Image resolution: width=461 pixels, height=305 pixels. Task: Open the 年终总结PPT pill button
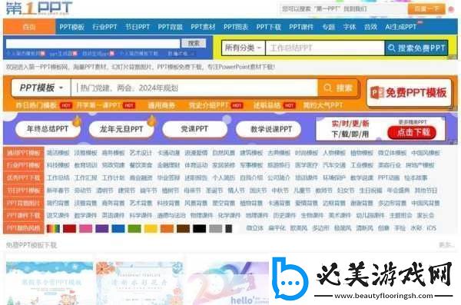(x=48, y=129)
